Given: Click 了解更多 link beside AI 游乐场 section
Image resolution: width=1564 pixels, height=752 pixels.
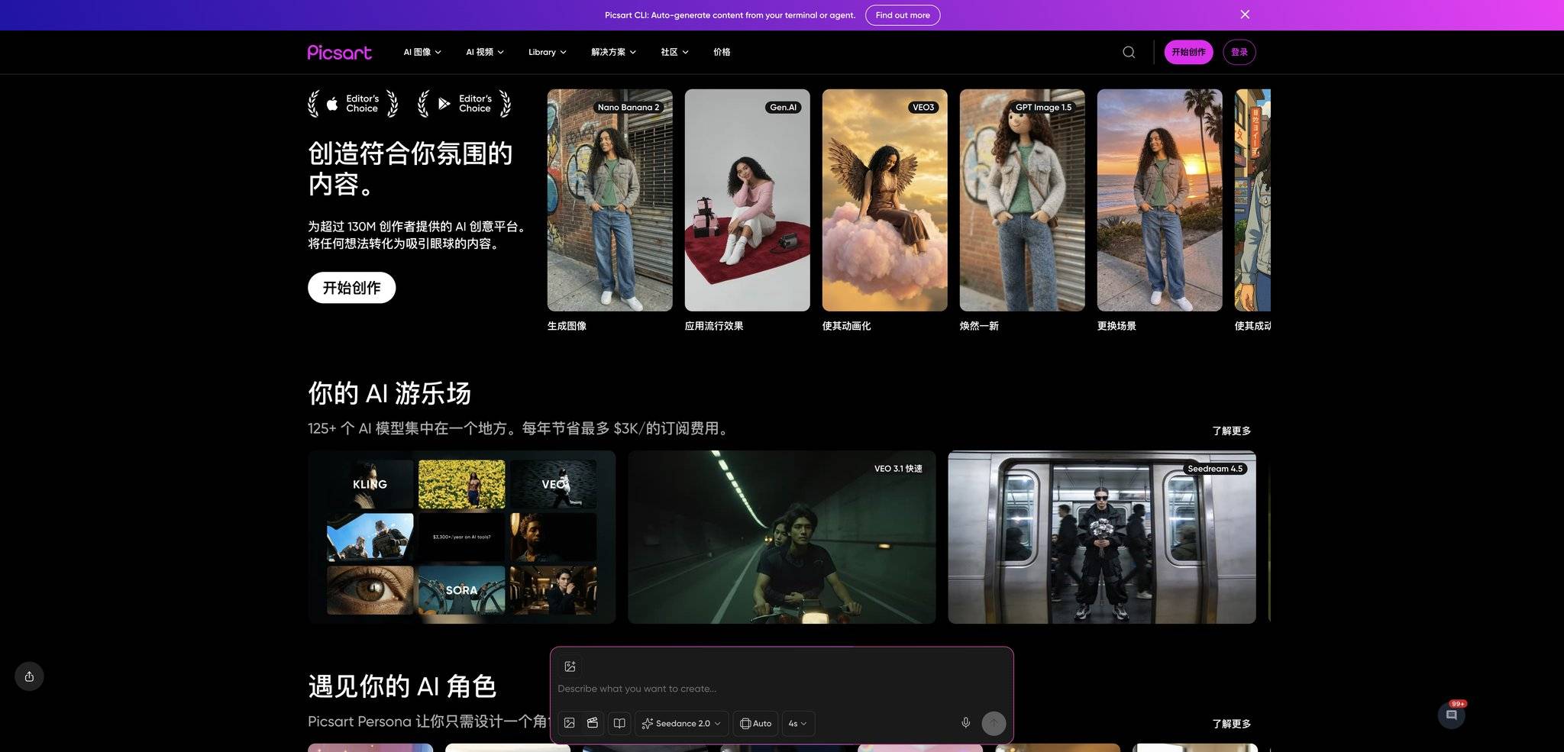Looking at the screenshot, I should [1231, 431].
